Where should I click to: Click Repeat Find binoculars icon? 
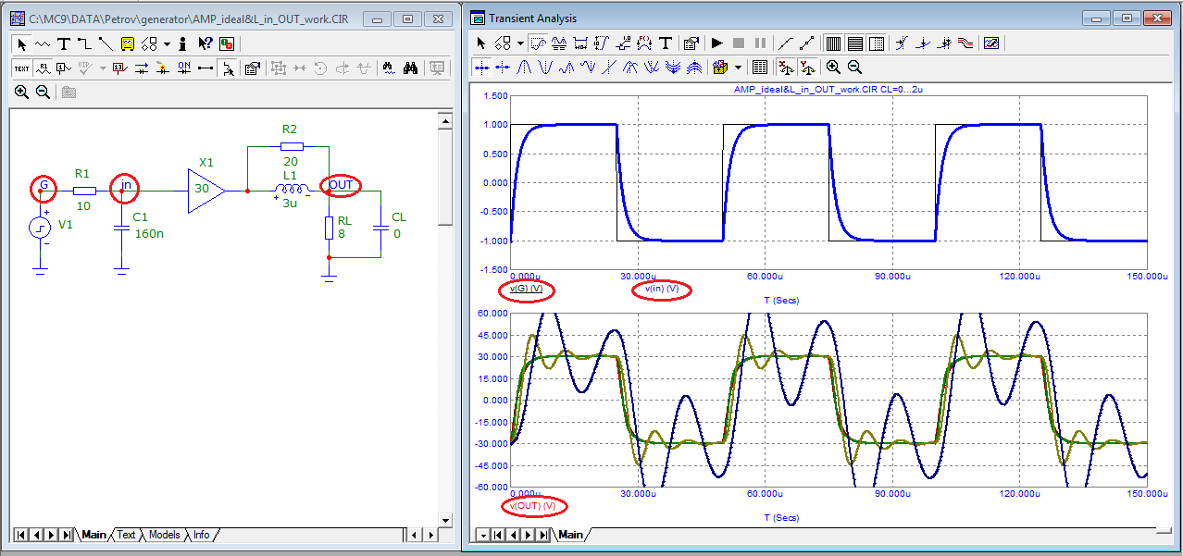(410, 68)
